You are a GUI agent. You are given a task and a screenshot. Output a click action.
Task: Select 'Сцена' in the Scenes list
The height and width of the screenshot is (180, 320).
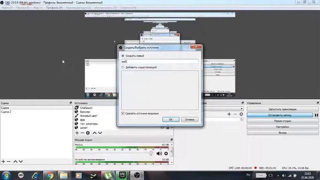(x=36, y=108)
